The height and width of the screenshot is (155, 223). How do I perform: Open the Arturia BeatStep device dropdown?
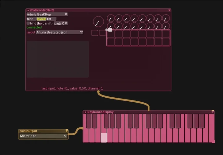pyautogui.click(x=47, y=14)
